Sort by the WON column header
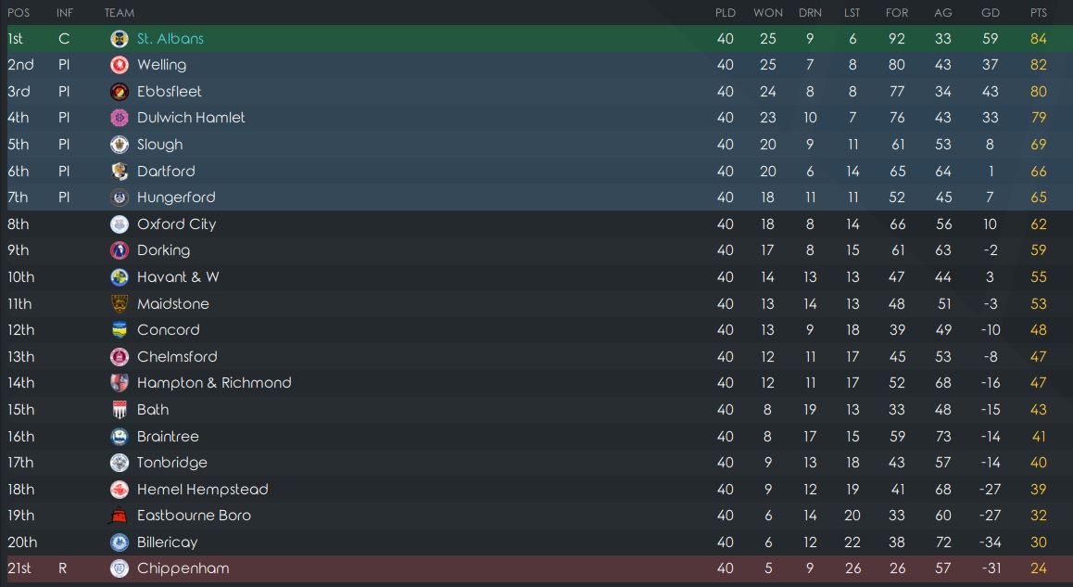 pos(767,13)
